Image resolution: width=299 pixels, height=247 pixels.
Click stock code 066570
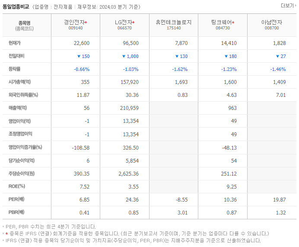pos(124,28)
